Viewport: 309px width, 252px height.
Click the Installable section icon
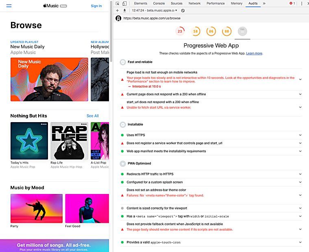[x=122, y=125]
